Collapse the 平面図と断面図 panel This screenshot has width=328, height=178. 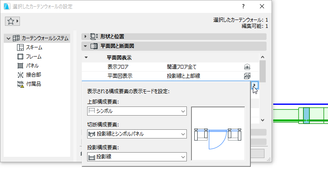(x=86, y=46)
